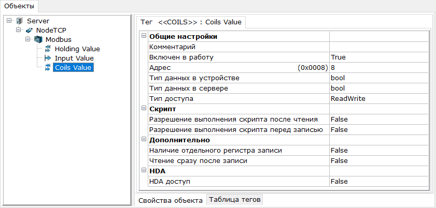
Task: Collapse the HDA section
Action: (x=144, y=170)
